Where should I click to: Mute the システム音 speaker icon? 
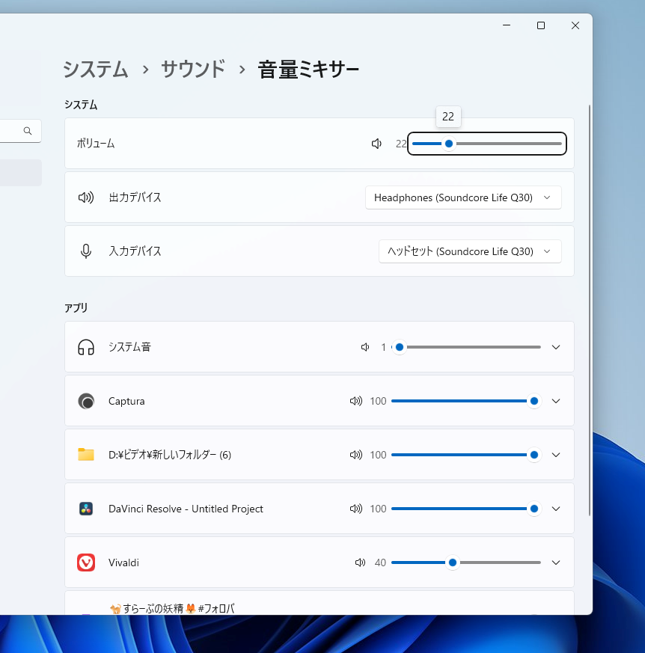(365, 347)
